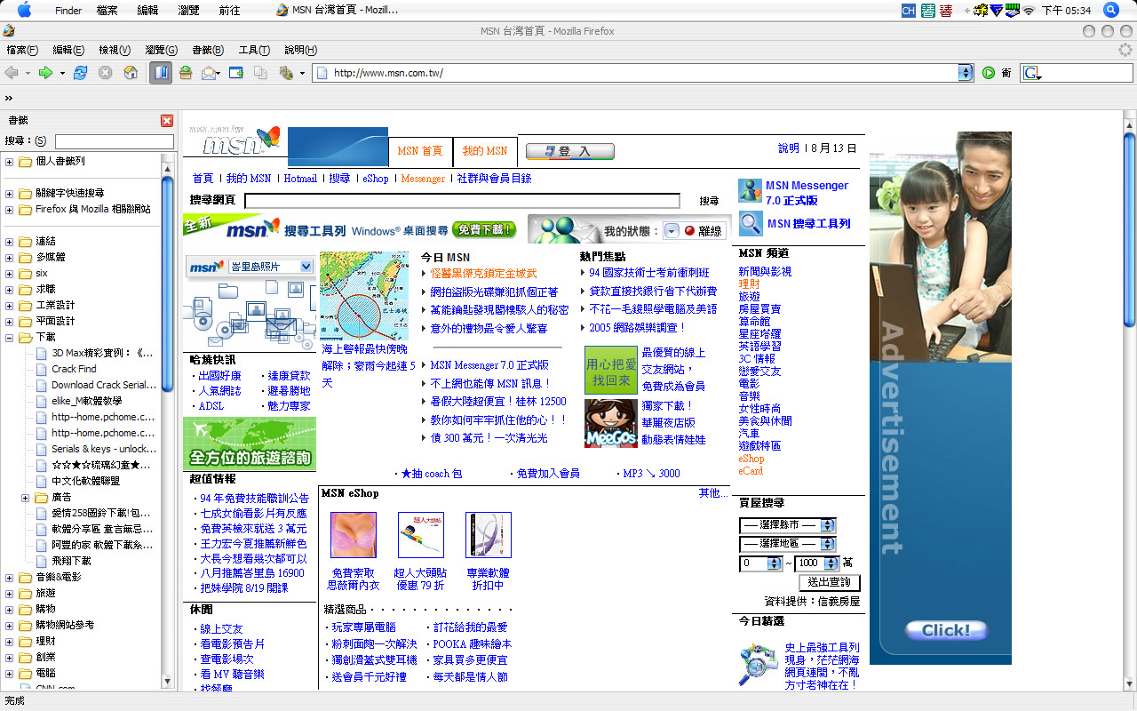Open the 選擇縣市 dropdown in 買屋搜尋
The height and width of the screenshot is (711, 1137).
(827, 525)
